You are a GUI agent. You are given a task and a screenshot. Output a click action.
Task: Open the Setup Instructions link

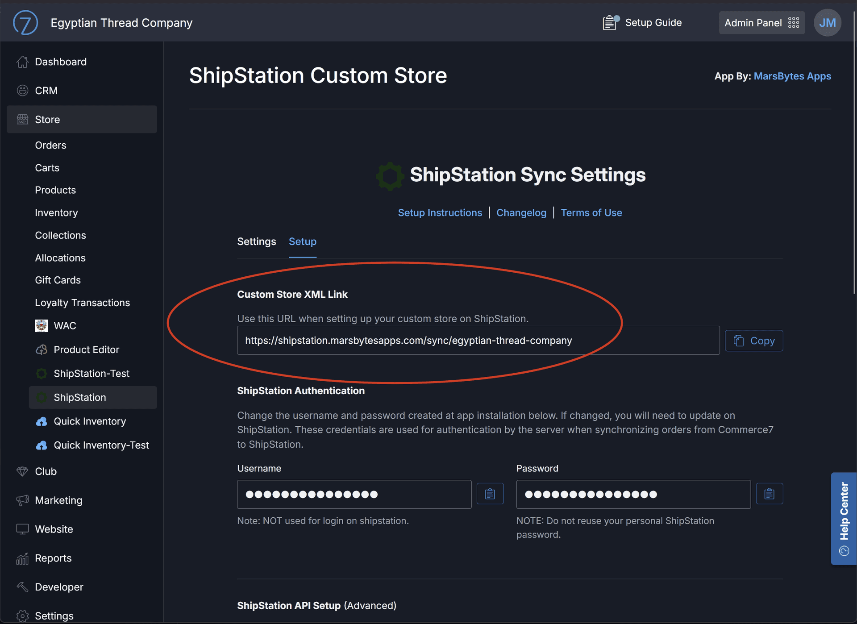click(x=440, y=212)
